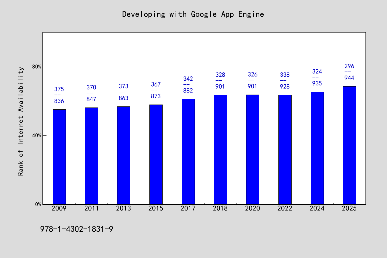Viewport: 387px width, 258px height.
Task: Click the 2017 bar
Action: (188, 152)
